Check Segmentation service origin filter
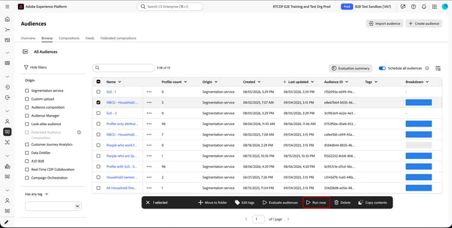This screenshot has width=452, height=228. (27, 91)
